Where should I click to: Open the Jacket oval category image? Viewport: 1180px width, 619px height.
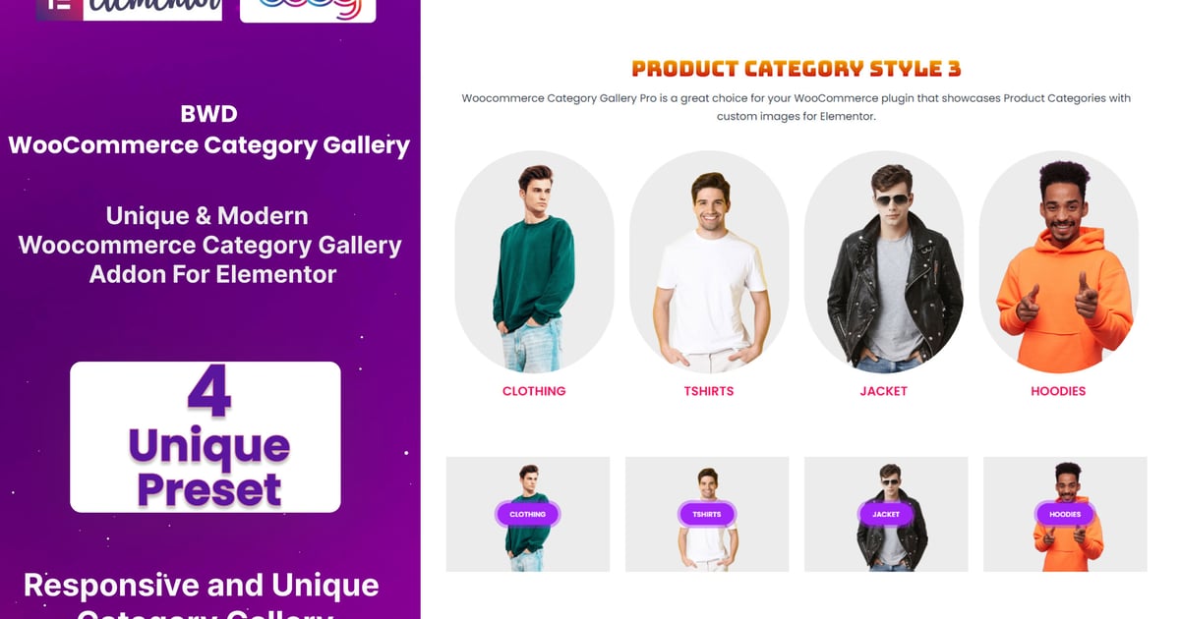coord(884,262)
